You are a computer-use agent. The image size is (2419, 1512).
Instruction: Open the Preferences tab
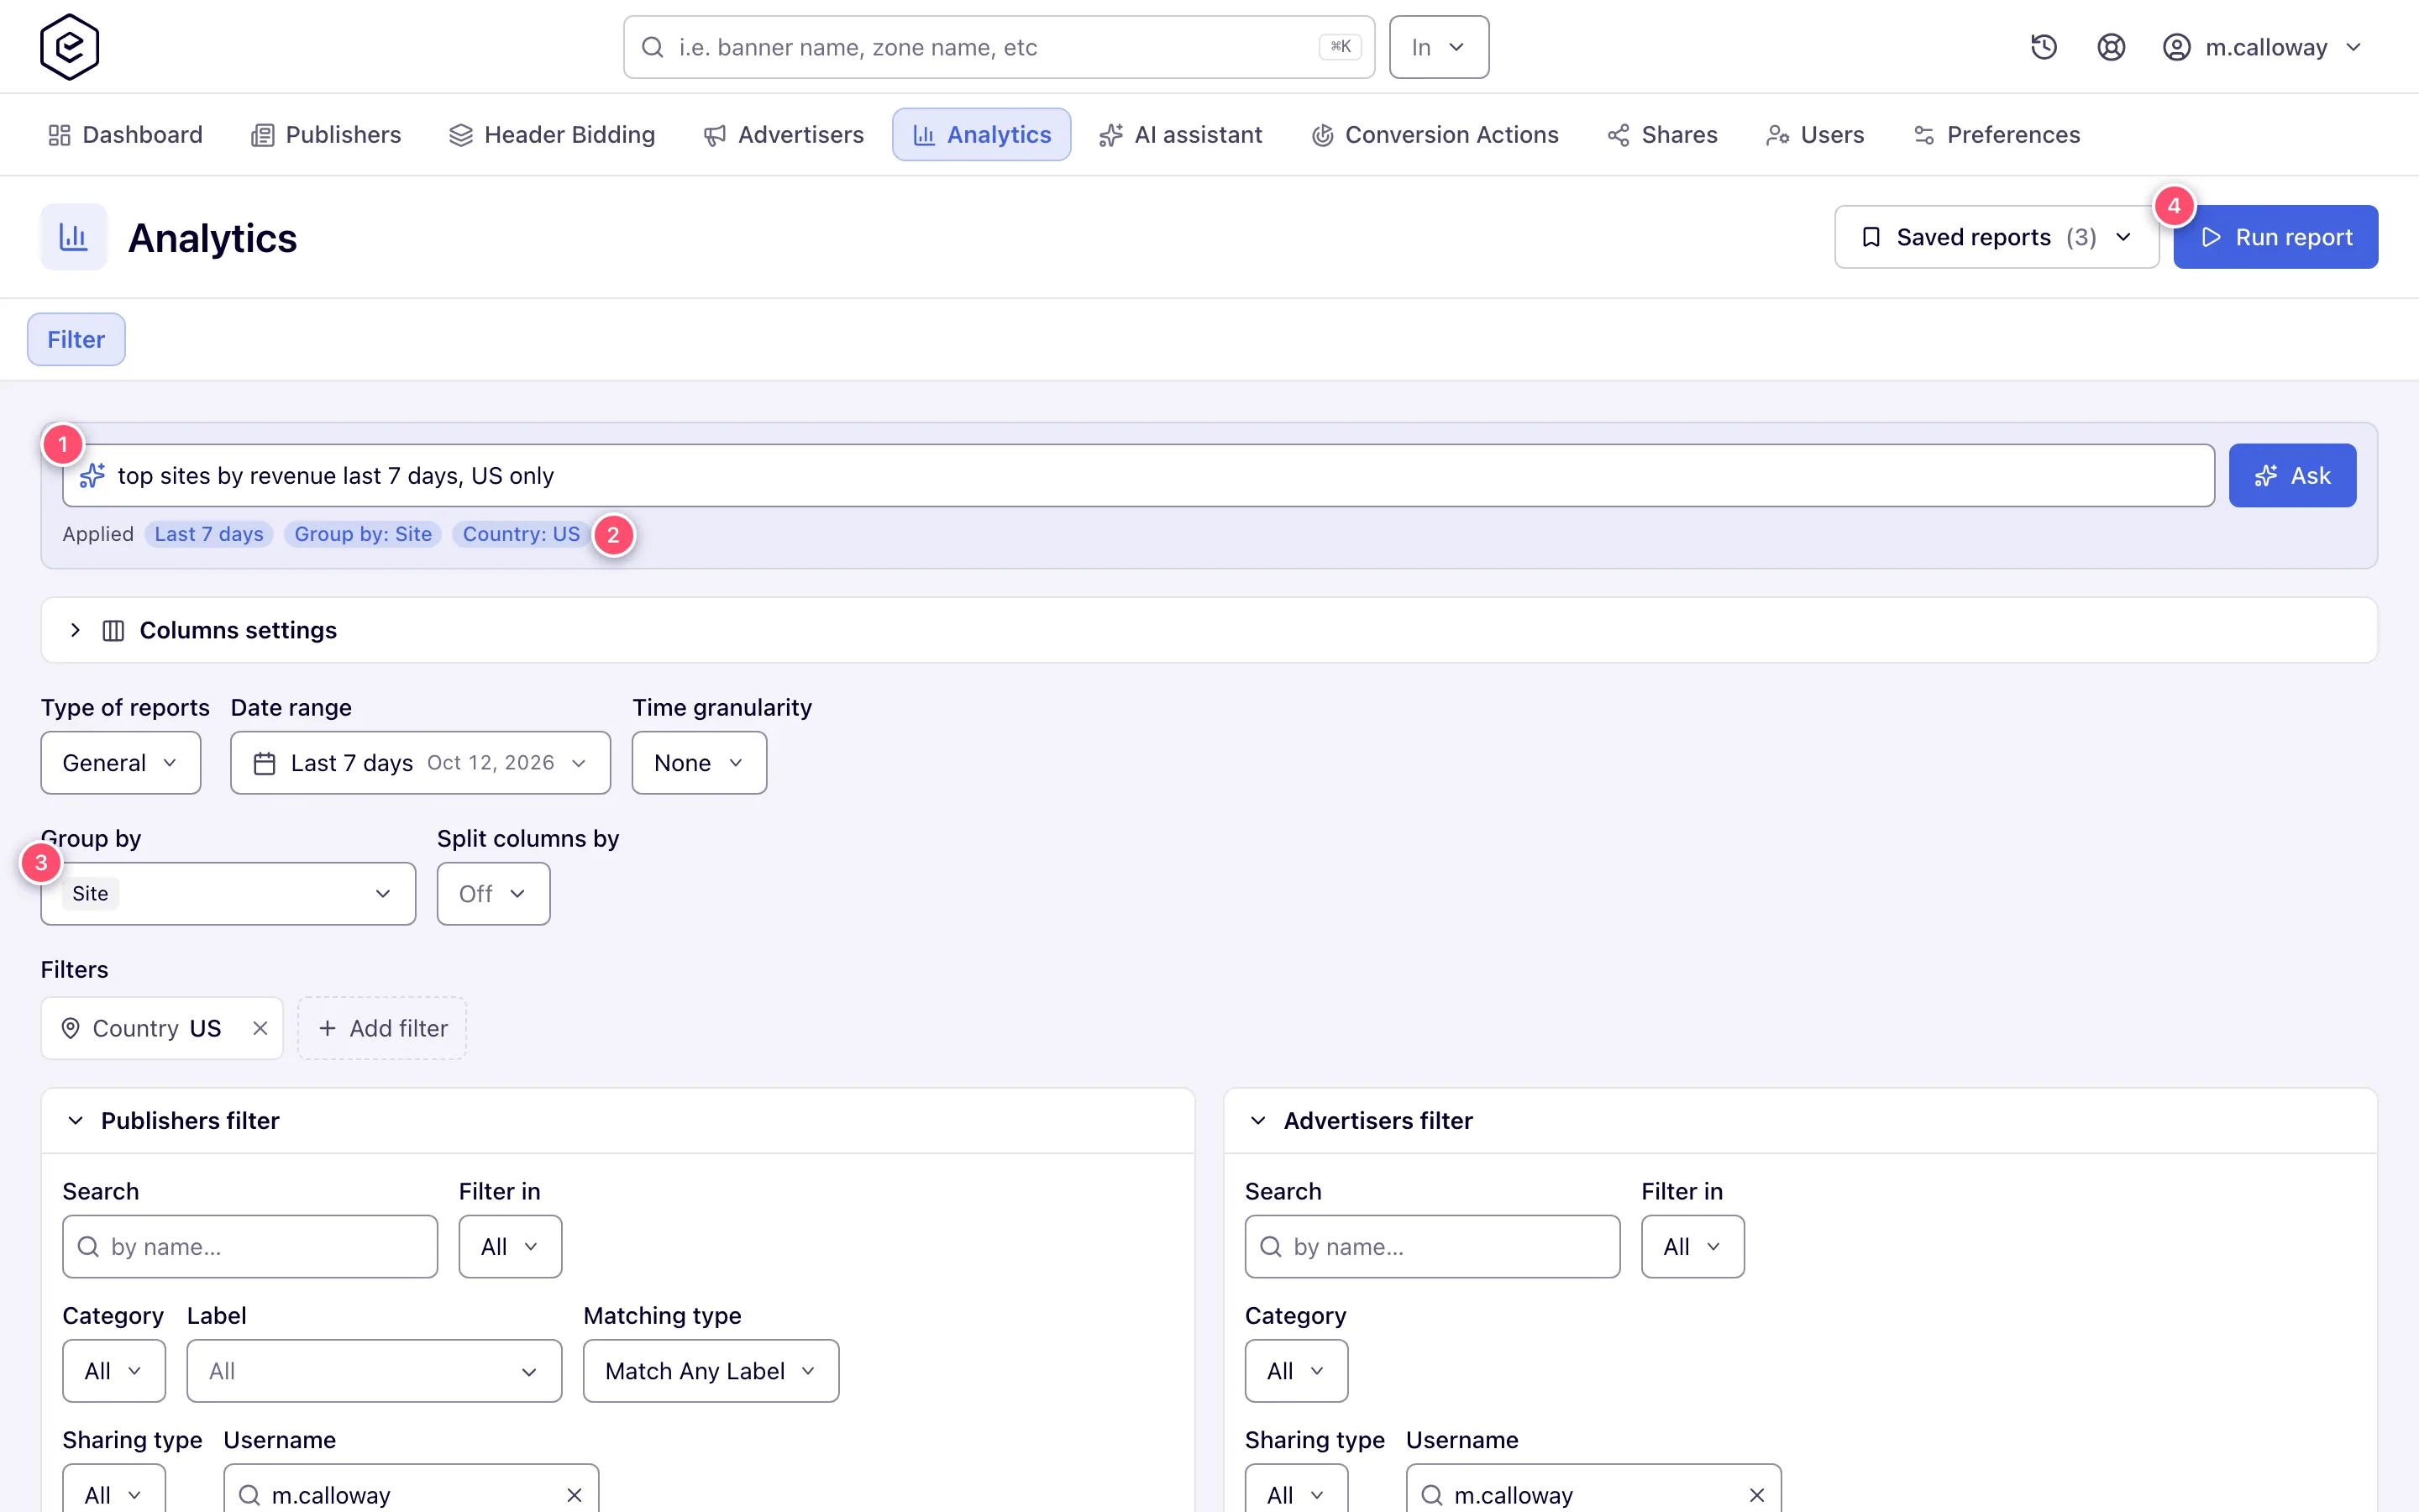tap(1997, 135)
